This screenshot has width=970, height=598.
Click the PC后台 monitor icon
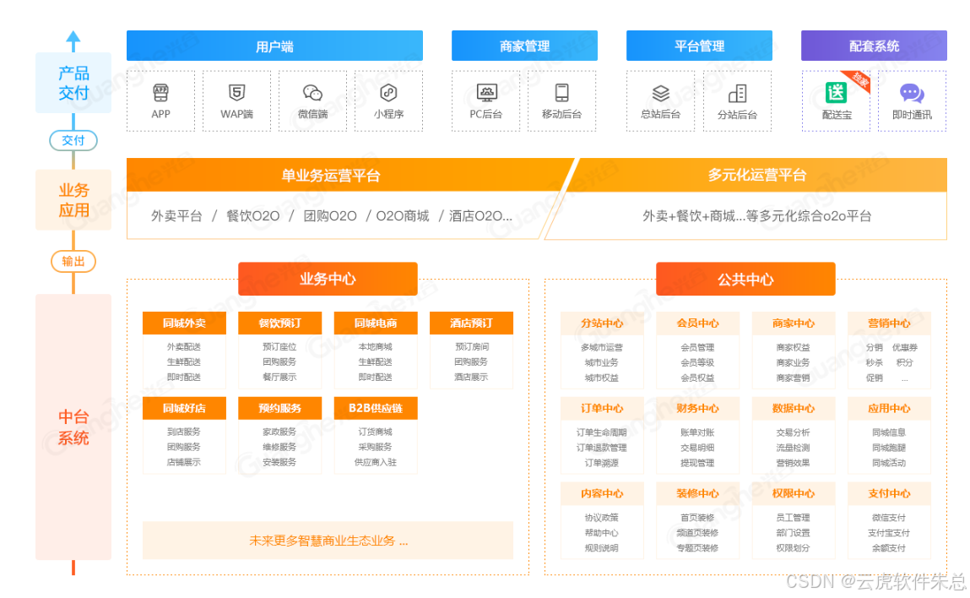pos(486,92)
